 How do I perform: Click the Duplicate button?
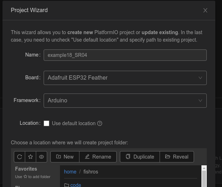point(140,157)
